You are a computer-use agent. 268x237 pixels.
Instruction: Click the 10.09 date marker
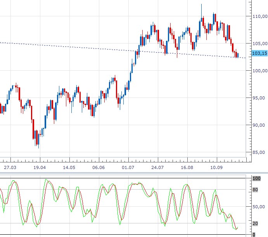(216, 167)
